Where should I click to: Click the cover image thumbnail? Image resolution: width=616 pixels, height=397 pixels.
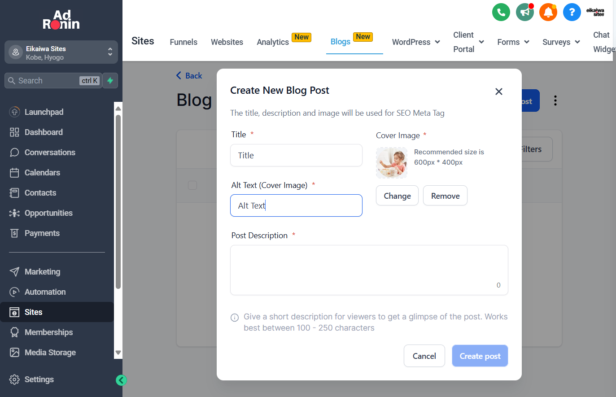(392, 163)
